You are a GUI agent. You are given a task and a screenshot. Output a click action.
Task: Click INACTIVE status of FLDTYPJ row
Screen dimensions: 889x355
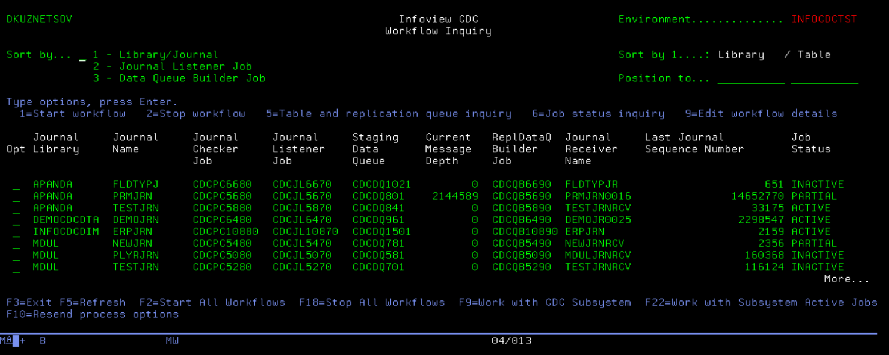[818, 184]
